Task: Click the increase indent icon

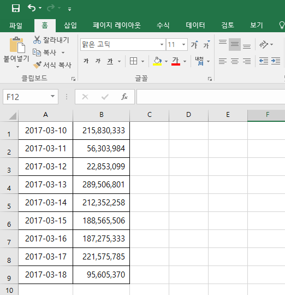Action: coord(276,61)
